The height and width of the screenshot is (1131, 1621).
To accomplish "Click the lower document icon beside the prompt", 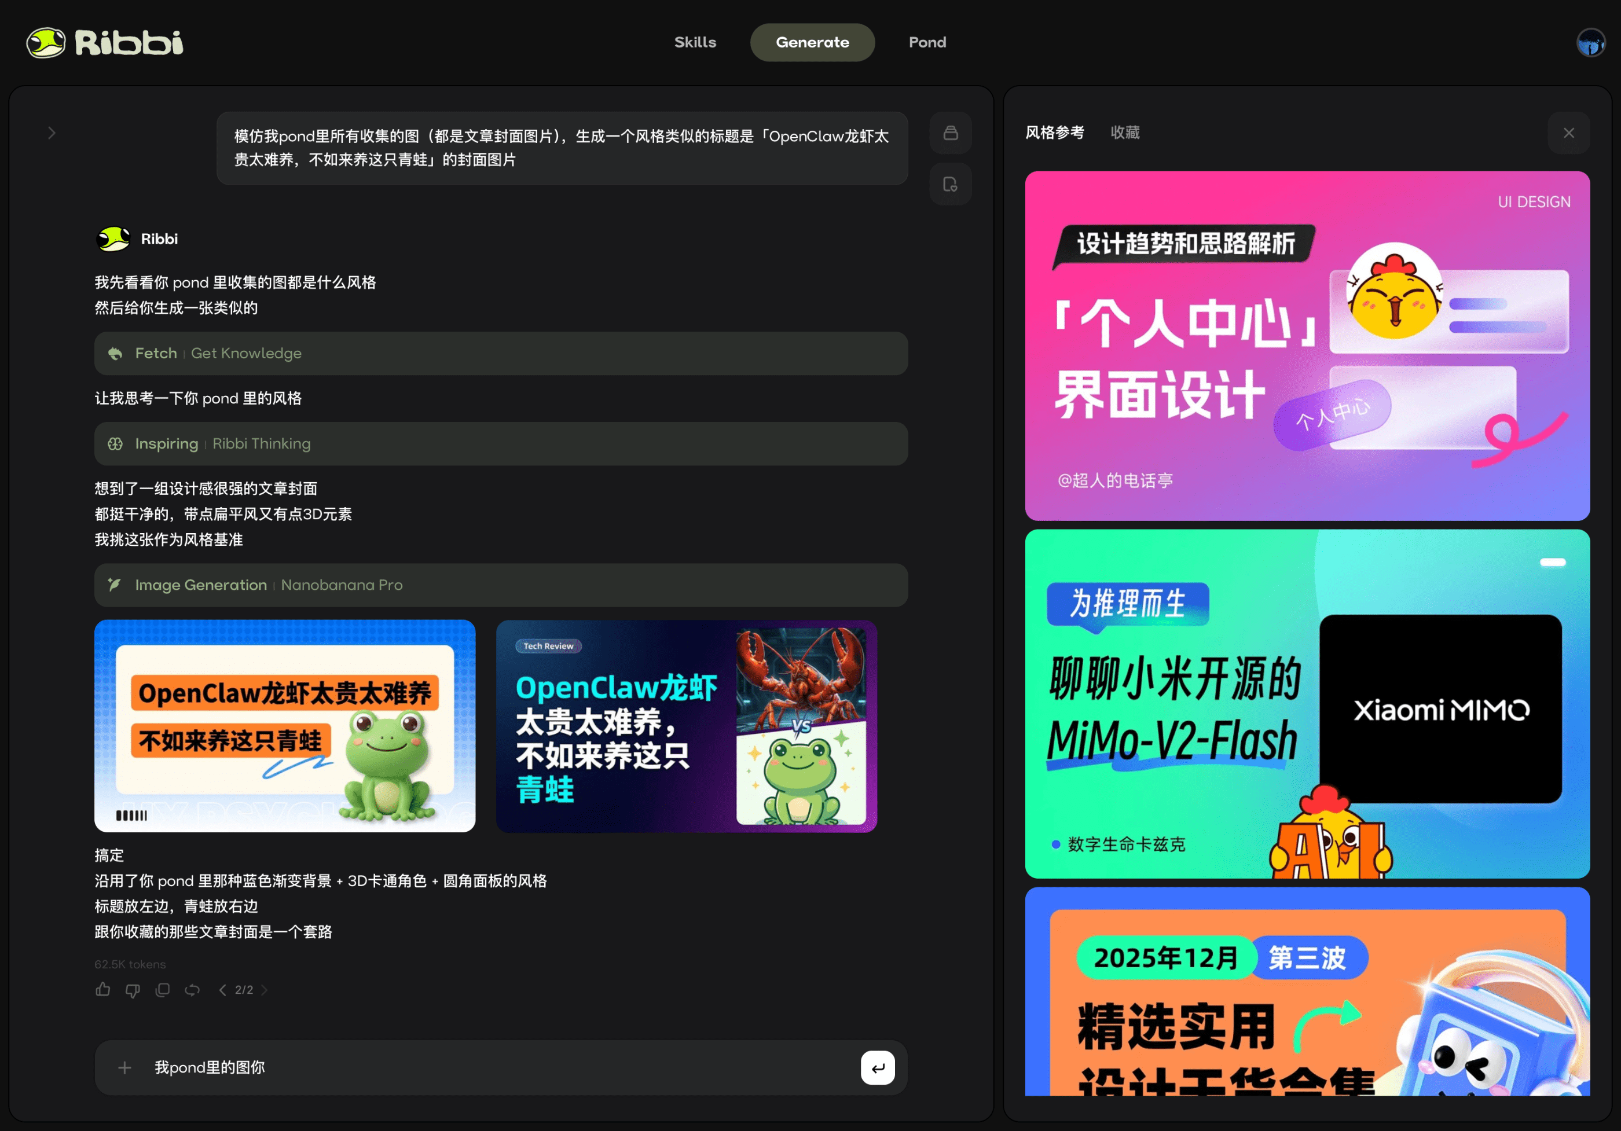I will click(x=950, y=184).
